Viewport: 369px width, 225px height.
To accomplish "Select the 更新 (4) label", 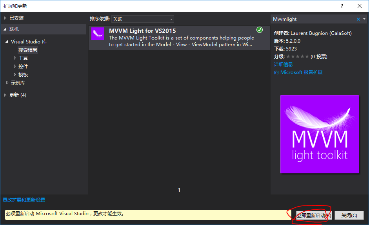I will pyautogui.click(x=18, y=95).
